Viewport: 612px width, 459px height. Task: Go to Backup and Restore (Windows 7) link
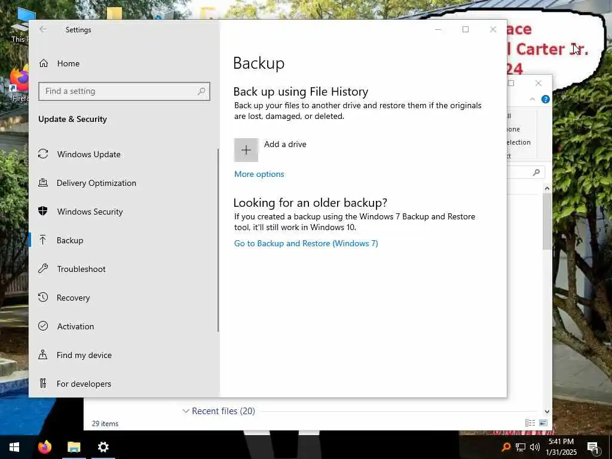306,243
